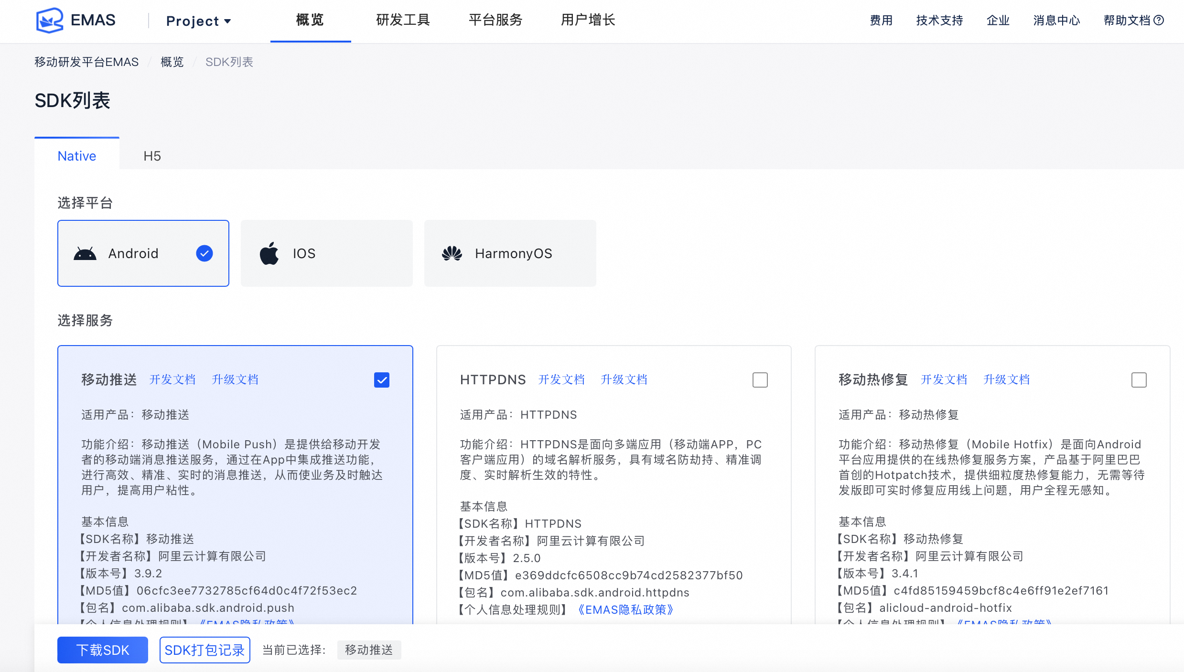Click the blue checkmark on Android card

click(205, 253)
